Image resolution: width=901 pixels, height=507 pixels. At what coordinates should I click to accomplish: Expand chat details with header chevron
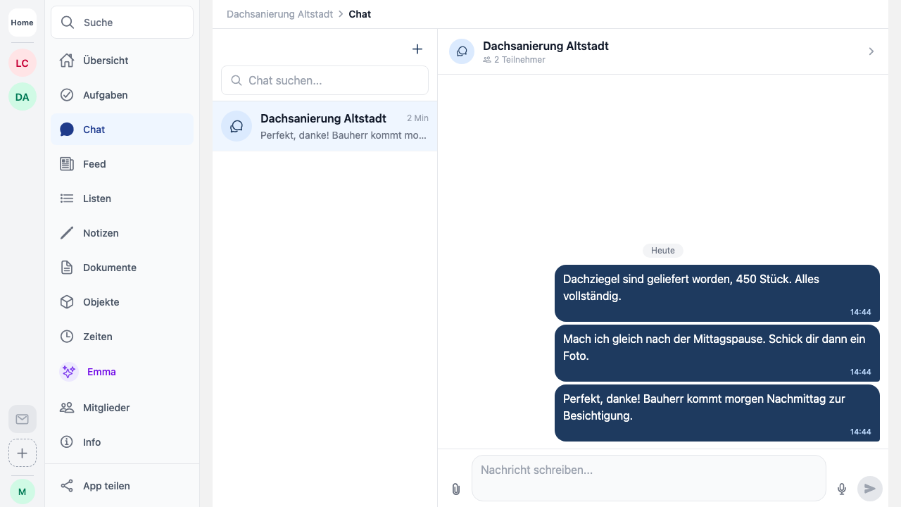871,51
